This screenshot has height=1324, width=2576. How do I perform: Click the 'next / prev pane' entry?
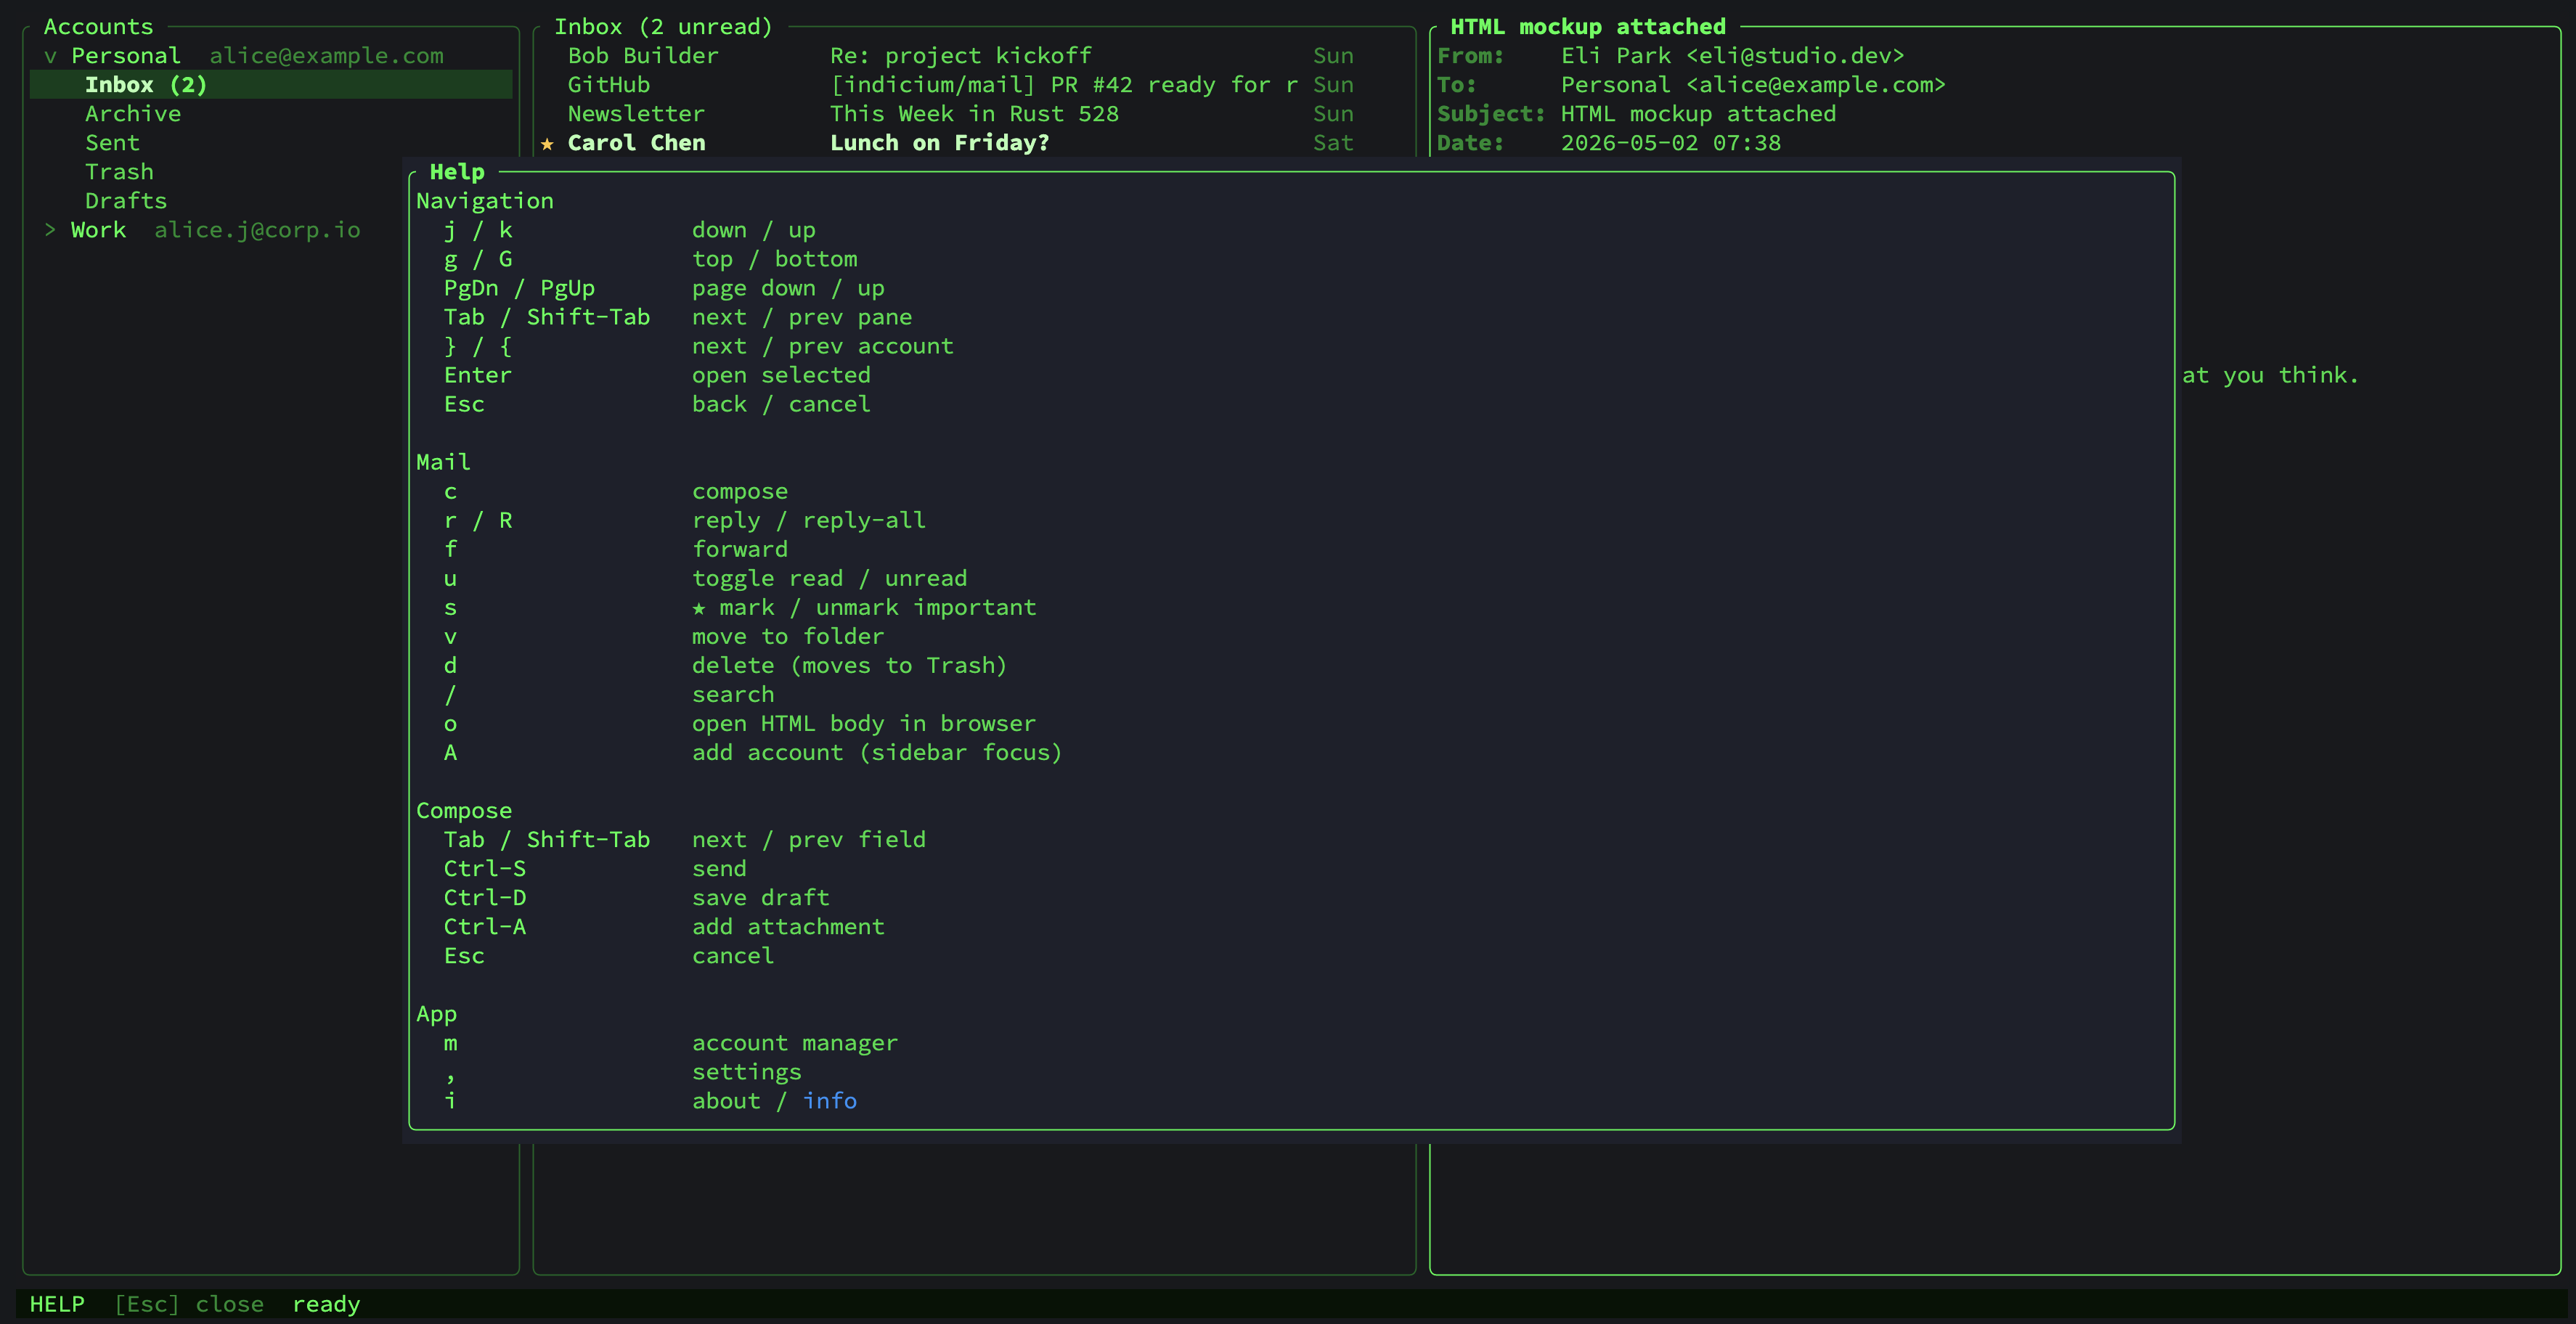pyautogui.click(x=802, y=318)
